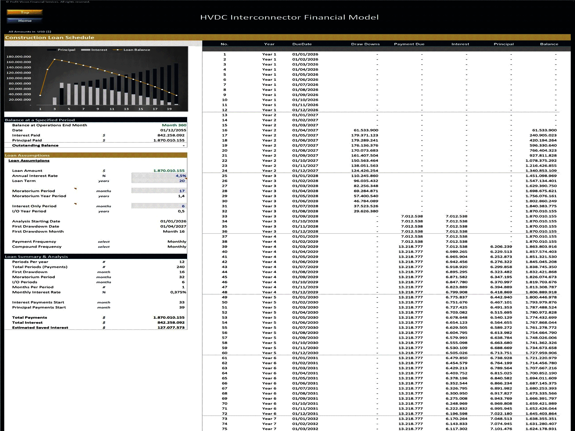Toggle the Interest Only Period months cell
Screen dimensions: 575x431
[159, 206]
